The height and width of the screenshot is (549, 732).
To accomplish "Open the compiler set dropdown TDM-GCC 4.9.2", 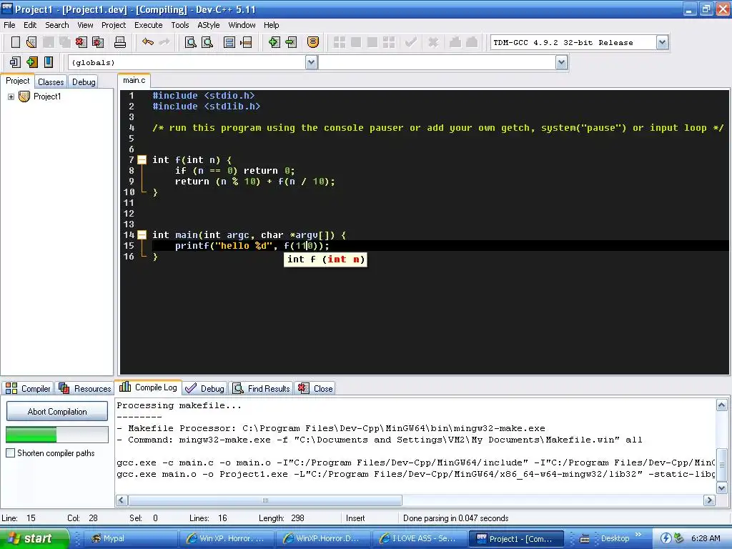I will [x=662, y=42].
